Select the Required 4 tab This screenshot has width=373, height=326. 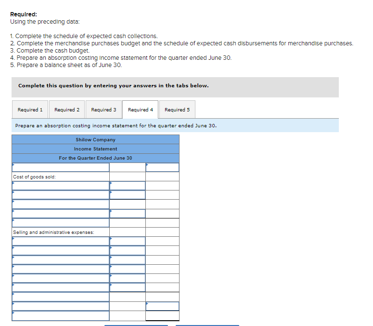pos(141,109)
